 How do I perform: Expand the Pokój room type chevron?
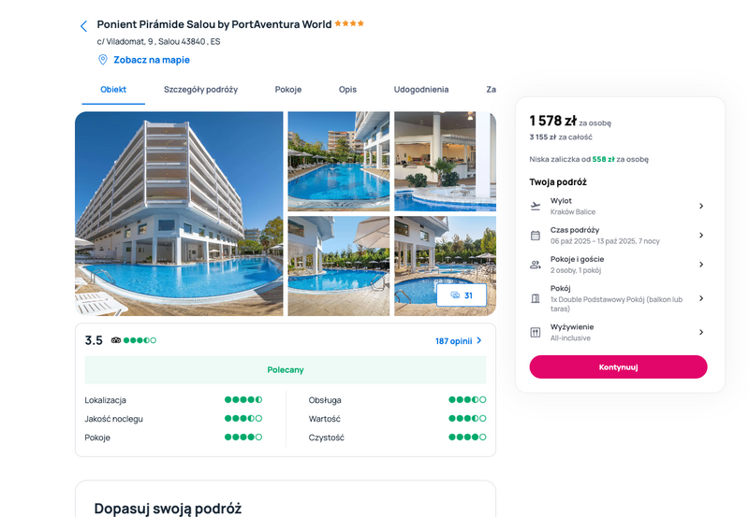point(701,298)
